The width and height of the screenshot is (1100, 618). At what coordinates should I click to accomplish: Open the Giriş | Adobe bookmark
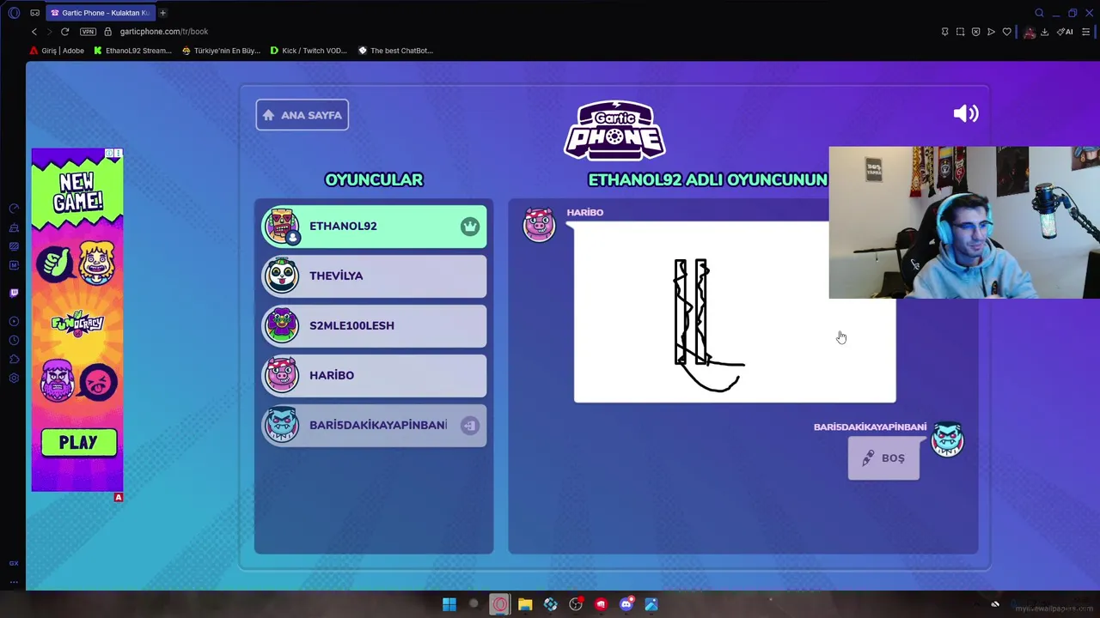coord(58,51)
